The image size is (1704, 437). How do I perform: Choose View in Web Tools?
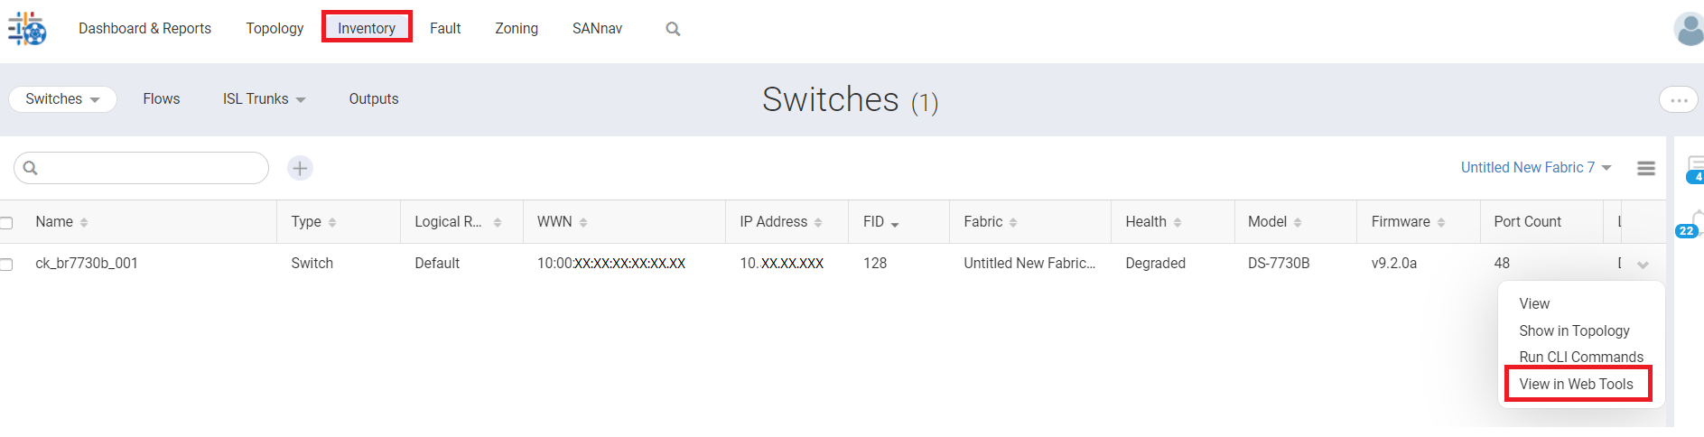[1576, 384]
